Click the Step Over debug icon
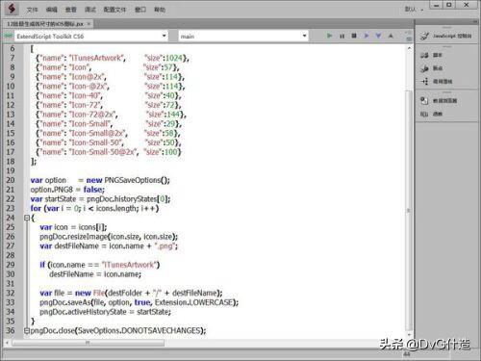 367,36
